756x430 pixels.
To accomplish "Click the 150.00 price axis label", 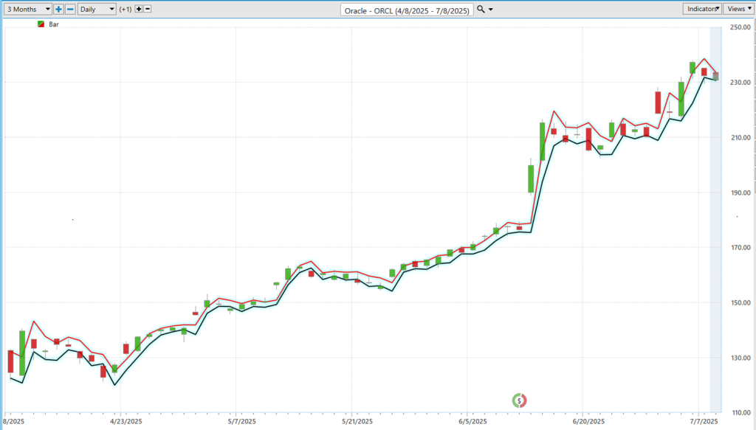I will point(740,303).
